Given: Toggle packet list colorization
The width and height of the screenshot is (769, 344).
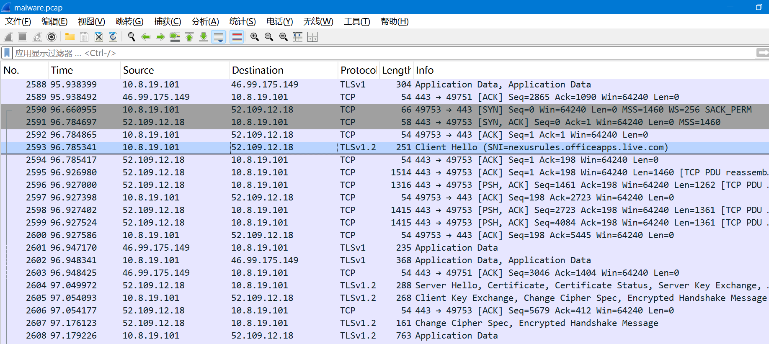Looking at the screenshot, I should [x=237, y=37].
